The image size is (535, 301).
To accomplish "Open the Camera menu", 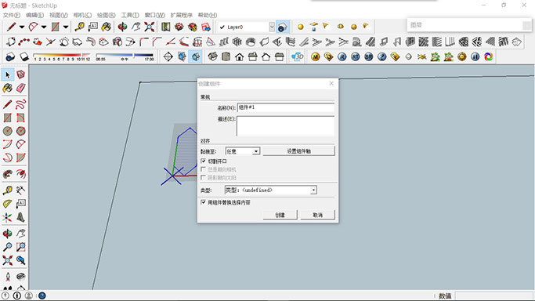I will pyautogui.click(x=82, y=15).
